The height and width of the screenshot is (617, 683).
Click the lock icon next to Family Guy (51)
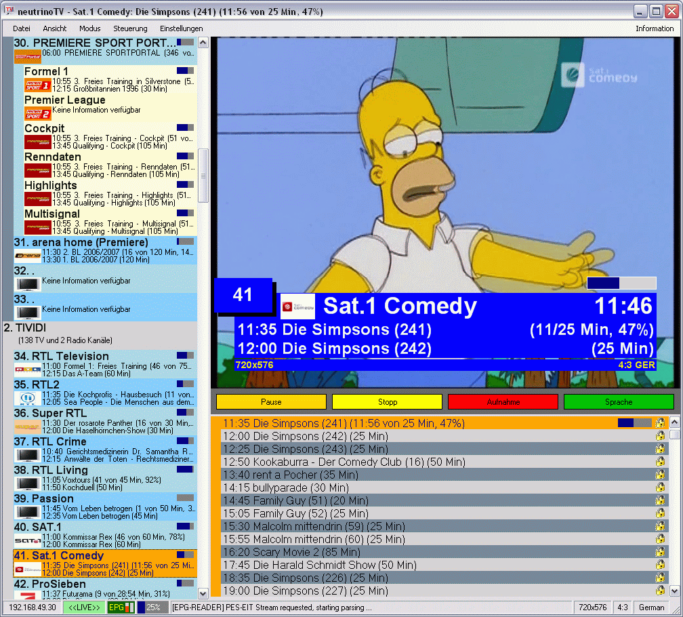[660, 500]
